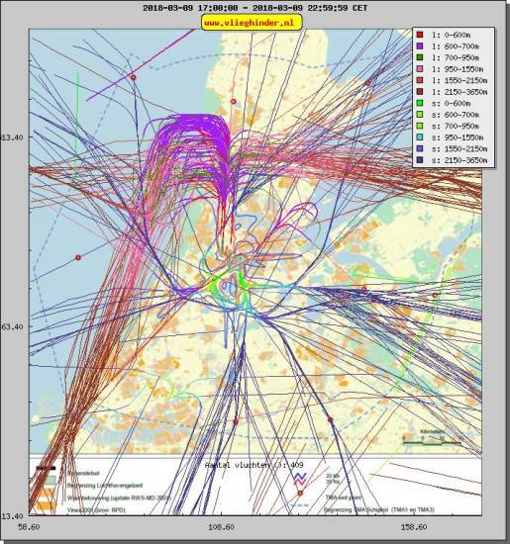510x544 pixels.
Task: Click the date range header '2018-03-09 17:00:00'
Action: 190,8
